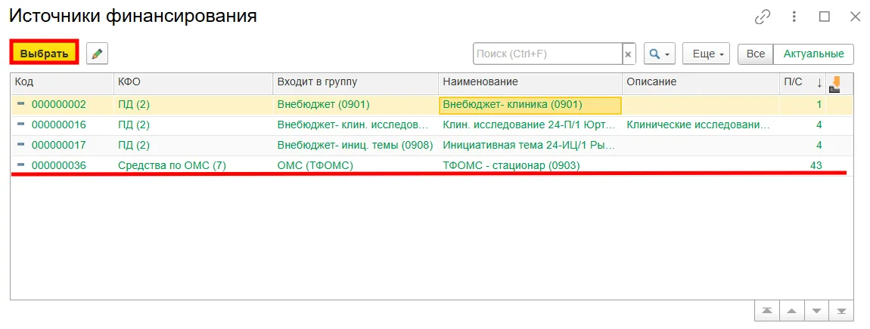Jump to the last list record
This screenshot has height=329, width=870.
[x=841, y=311]
